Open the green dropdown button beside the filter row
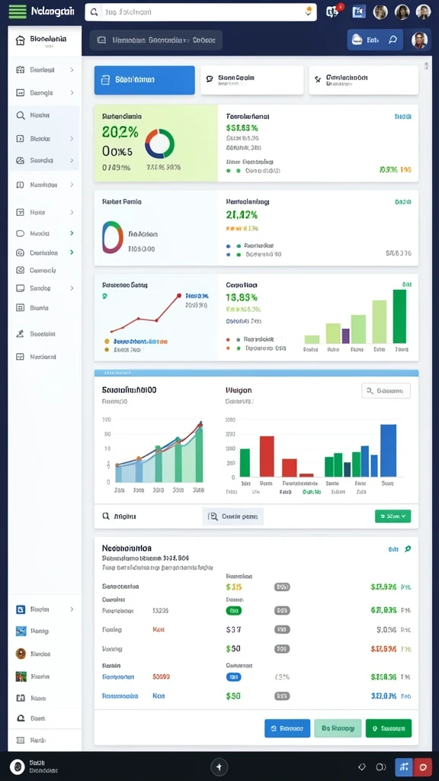 pyautogui.click(x=393, y=516)
